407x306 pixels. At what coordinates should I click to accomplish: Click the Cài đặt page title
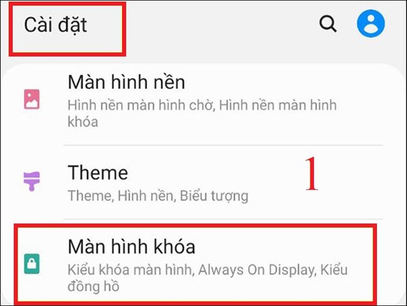56,25
